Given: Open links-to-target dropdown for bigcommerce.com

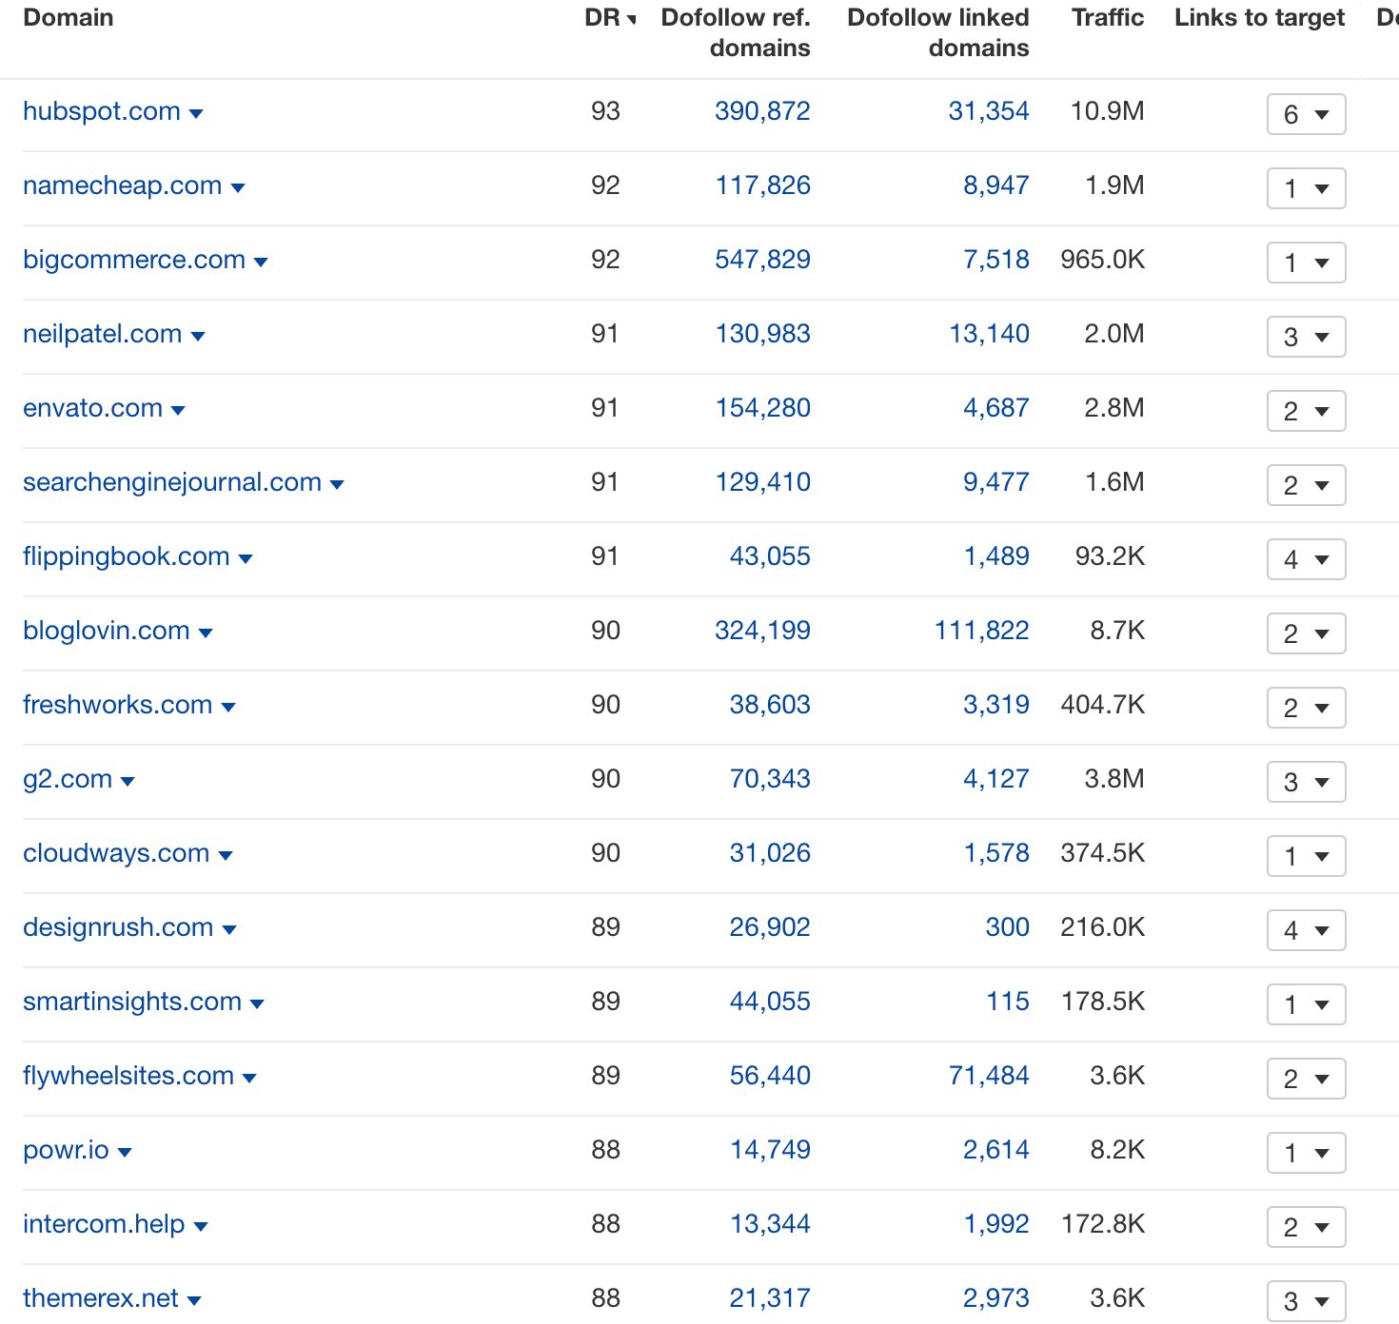Looking at the screenshot, I should tap(1306, 263).
